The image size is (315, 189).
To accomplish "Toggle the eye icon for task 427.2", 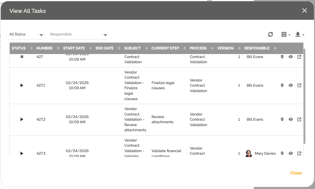I will point(291,120).
